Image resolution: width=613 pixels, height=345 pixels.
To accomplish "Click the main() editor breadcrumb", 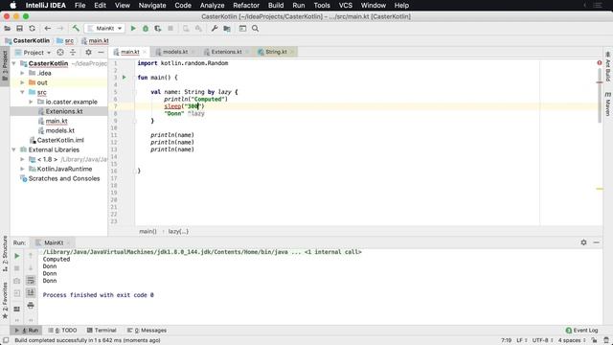I will (x=148, y=232).
